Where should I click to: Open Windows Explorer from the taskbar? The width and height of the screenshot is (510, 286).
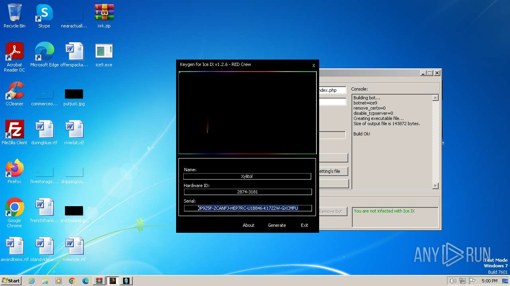[x=45, y=281]
